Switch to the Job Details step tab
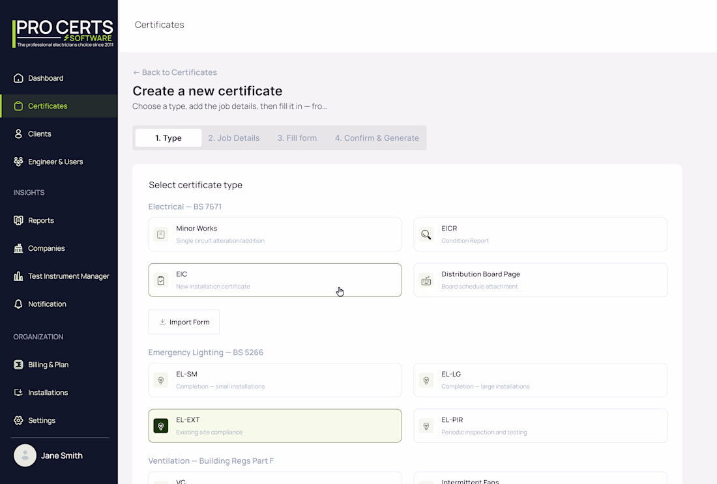Screen dimensions: 717x484 233,138
